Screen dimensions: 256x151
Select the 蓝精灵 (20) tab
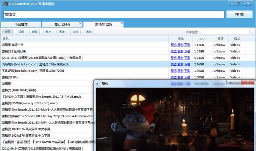point(103,25)
